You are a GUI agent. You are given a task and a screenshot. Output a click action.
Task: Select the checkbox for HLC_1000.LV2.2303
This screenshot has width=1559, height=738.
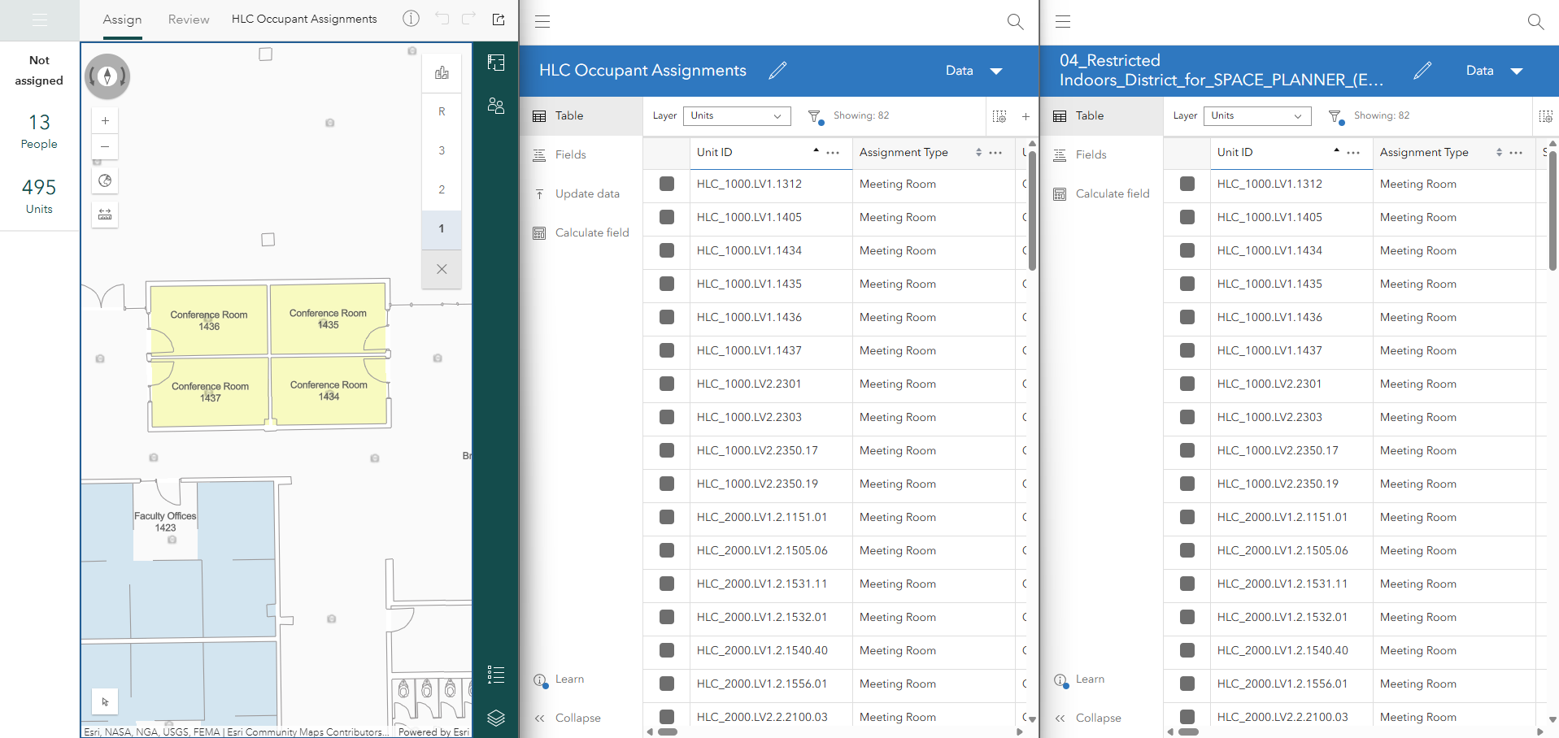666,417
